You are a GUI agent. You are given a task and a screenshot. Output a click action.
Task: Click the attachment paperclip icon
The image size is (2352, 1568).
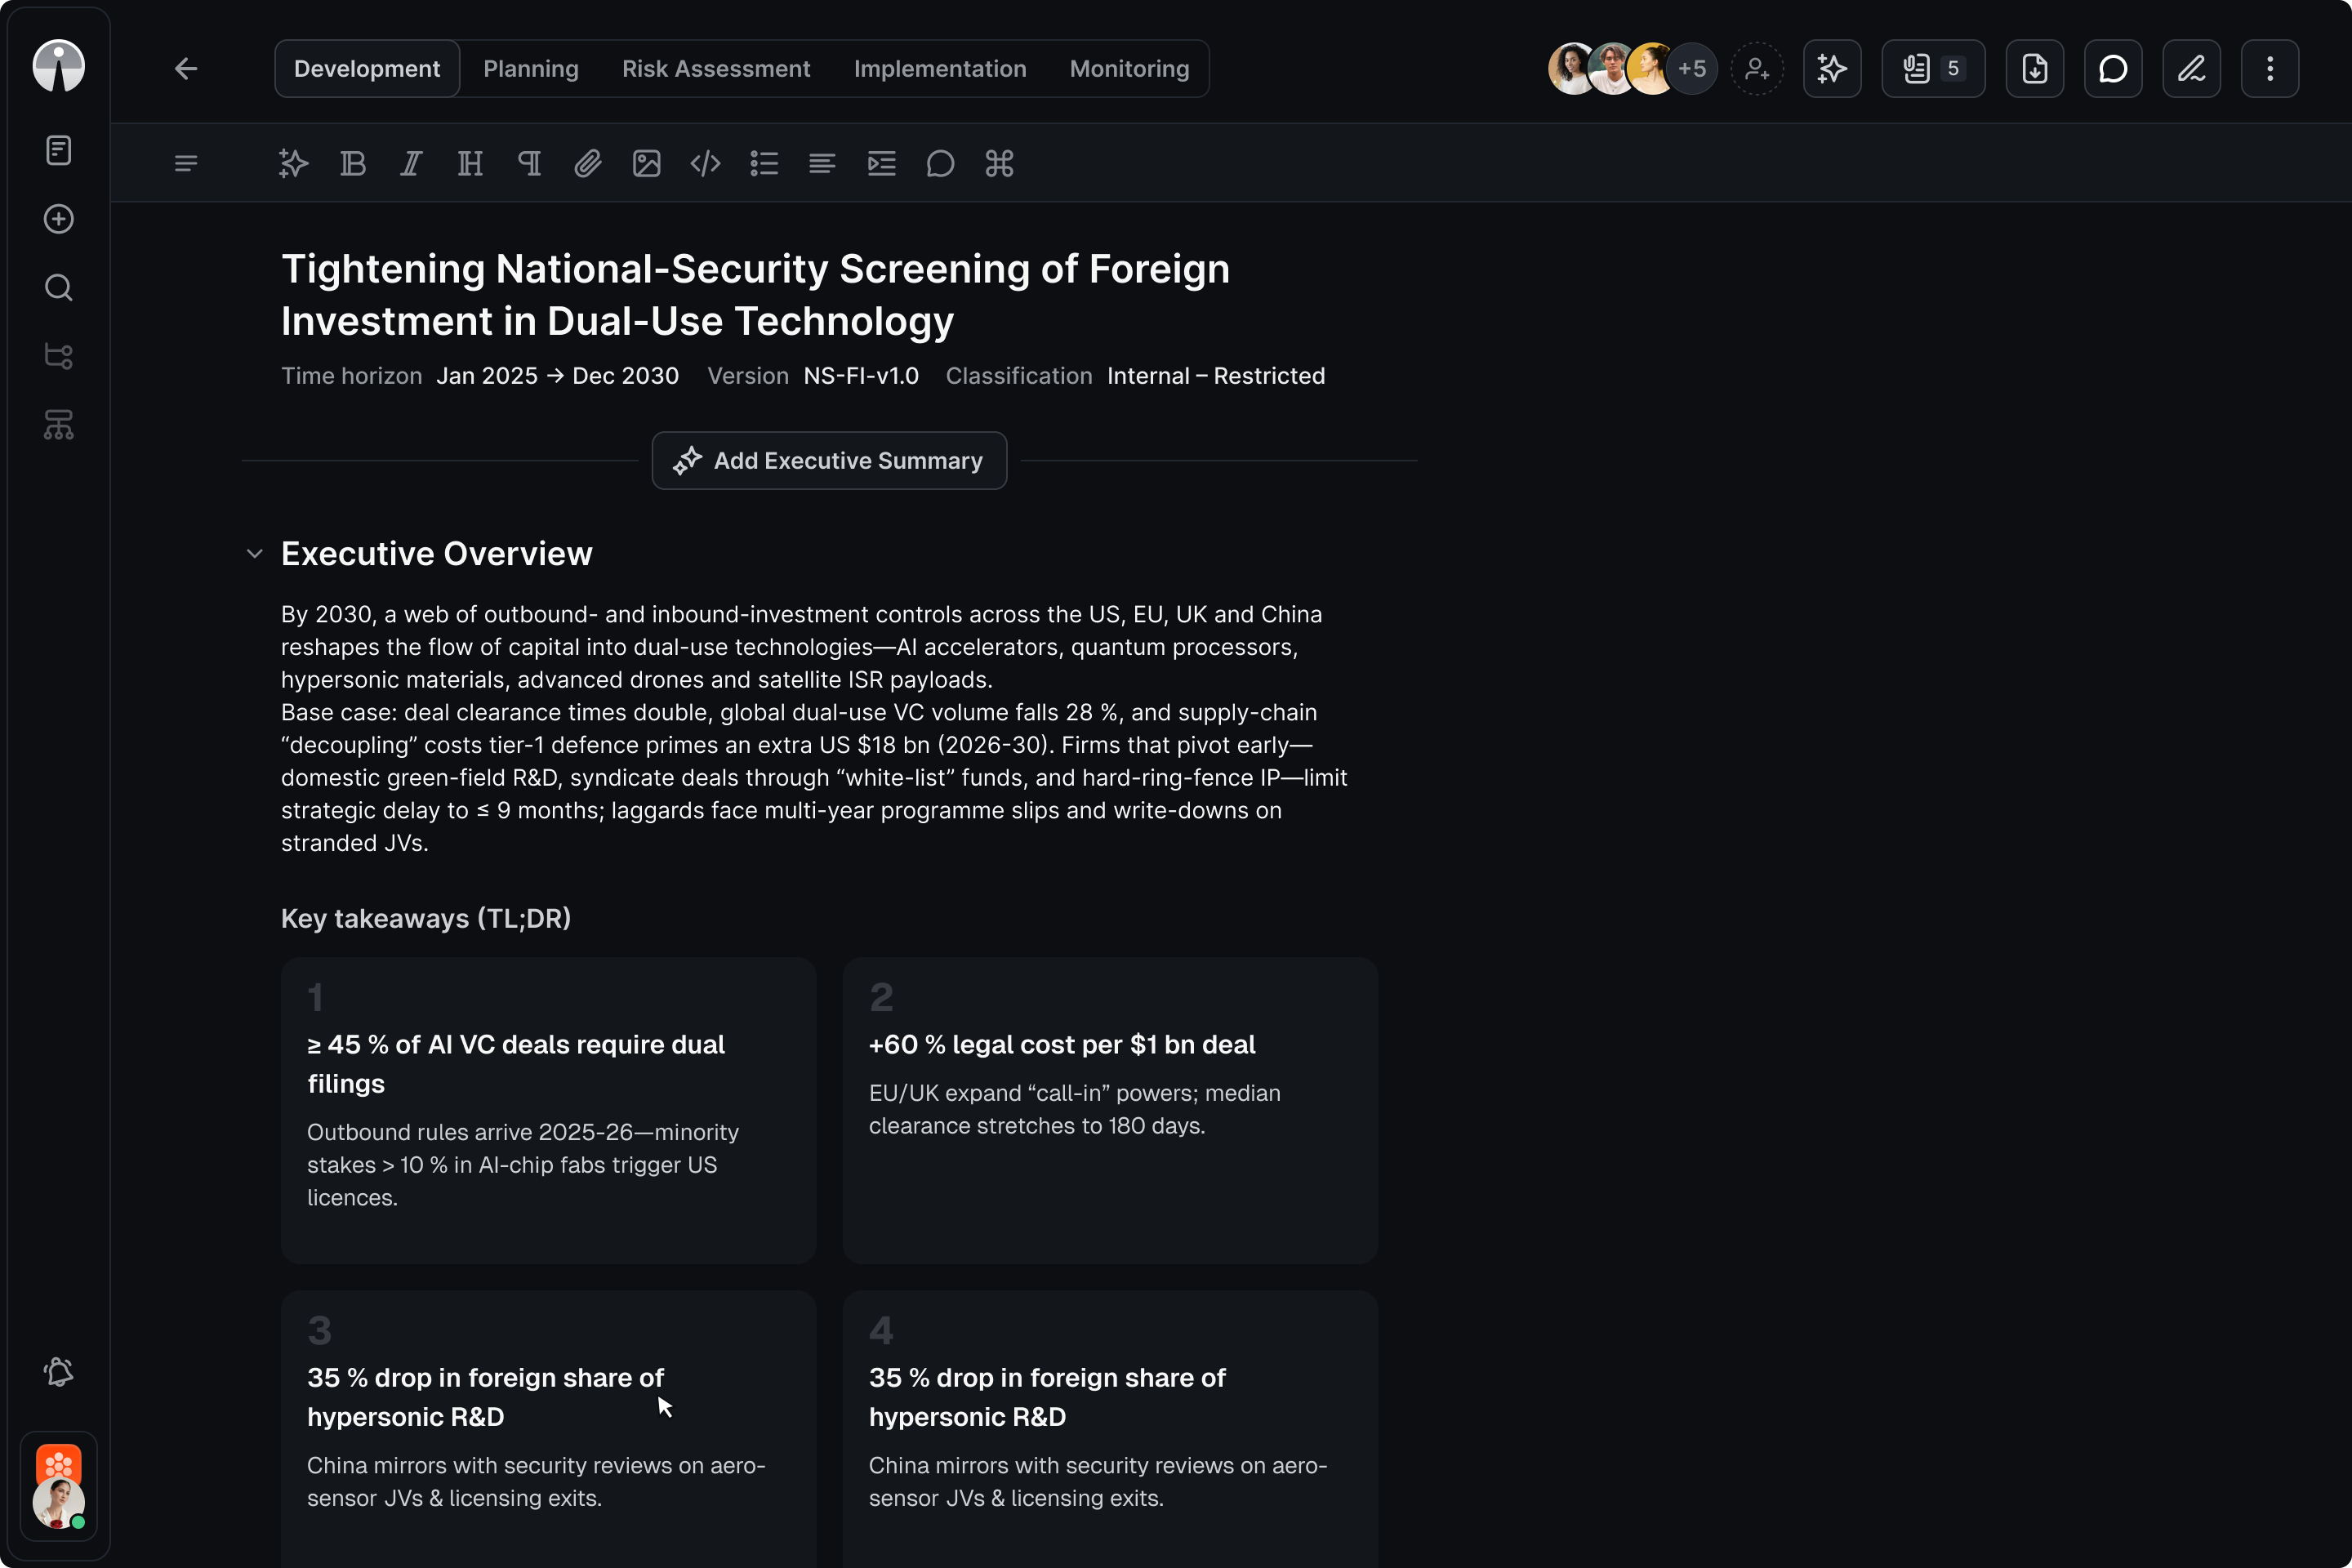pos(588,163)
